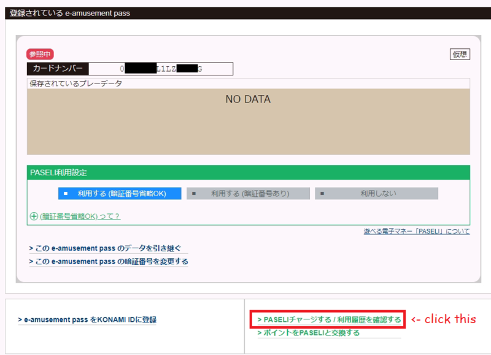
Task: Click the black カードナンバー label
Action: 58,69
